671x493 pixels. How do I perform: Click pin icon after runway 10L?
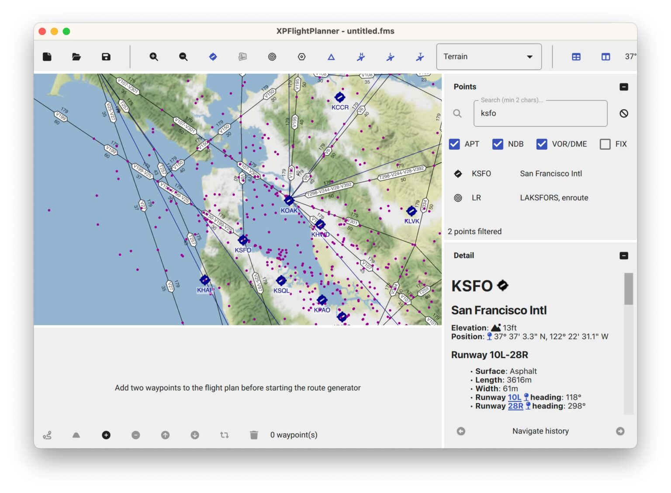(526, 397)
